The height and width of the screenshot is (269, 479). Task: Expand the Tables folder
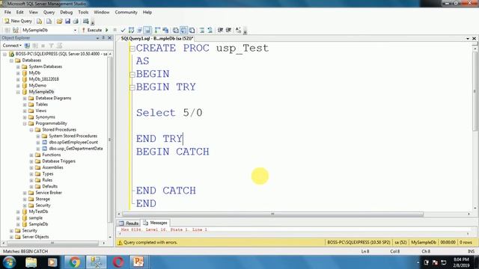[25, 105]
